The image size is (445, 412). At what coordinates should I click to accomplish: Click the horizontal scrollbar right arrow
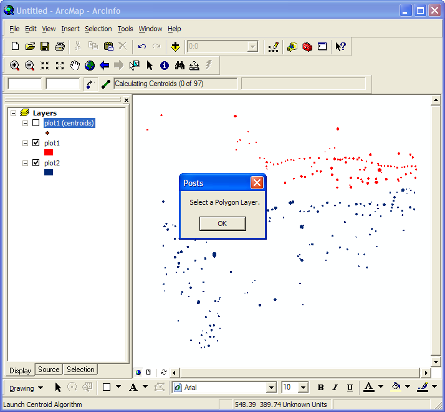(x=425, y=373)
